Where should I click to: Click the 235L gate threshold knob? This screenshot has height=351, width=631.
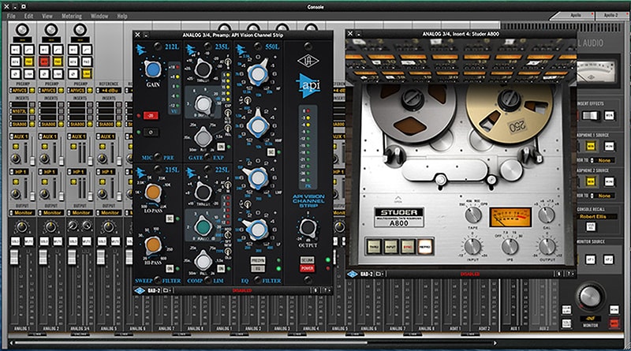[203, 69]
